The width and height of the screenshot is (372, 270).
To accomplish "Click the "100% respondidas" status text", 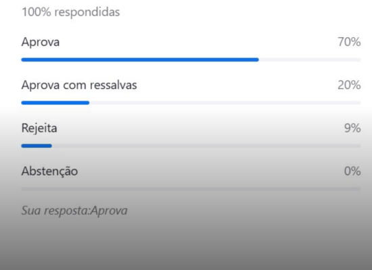I will click(71, 12).
